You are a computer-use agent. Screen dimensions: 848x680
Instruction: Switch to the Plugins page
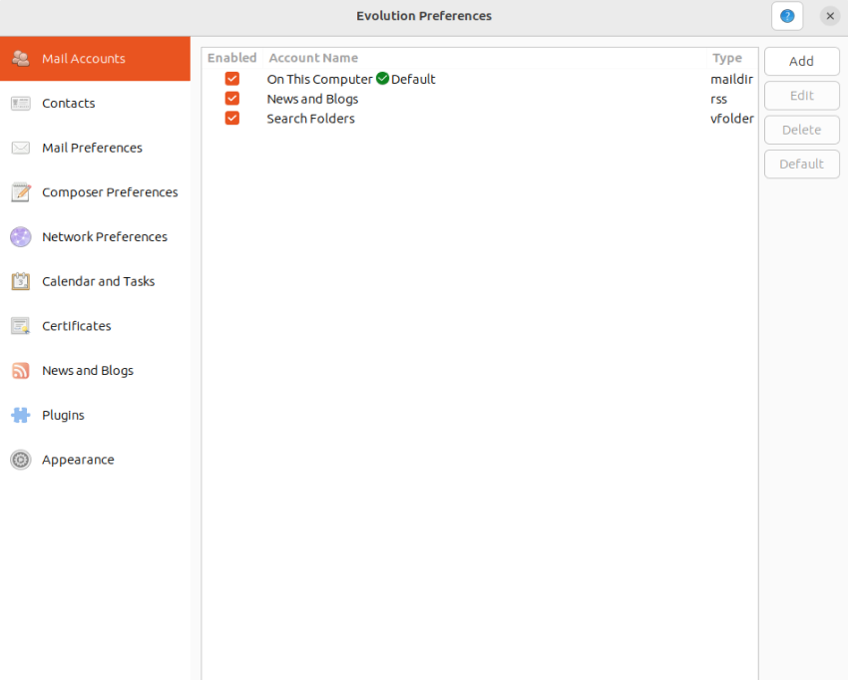(95, 415)
